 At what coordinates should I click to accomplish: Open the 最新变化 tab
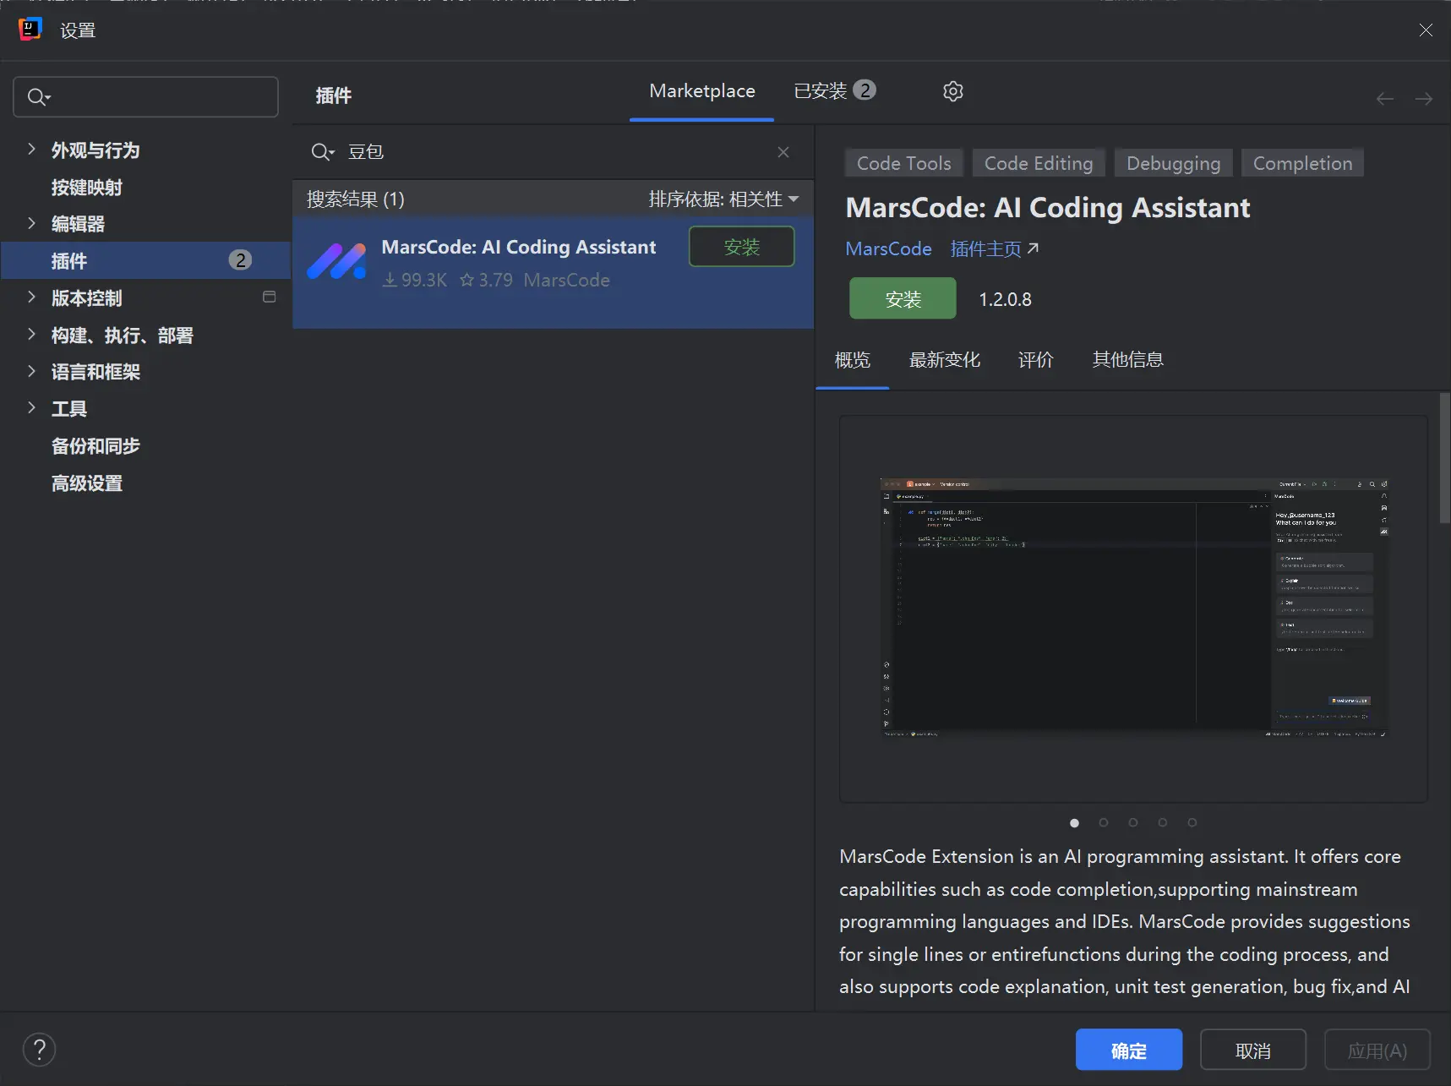(945, 360)
